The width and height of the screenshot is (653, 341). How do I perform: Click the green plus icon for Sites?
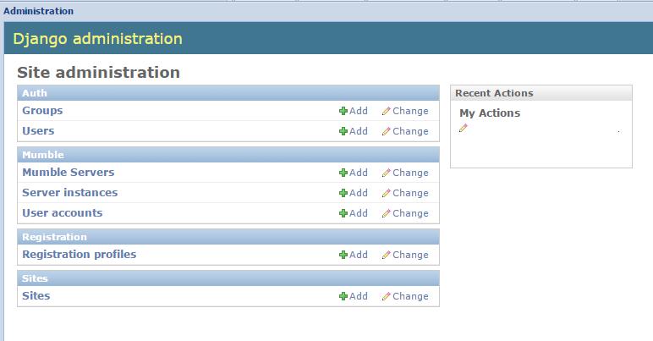[343, 296]
